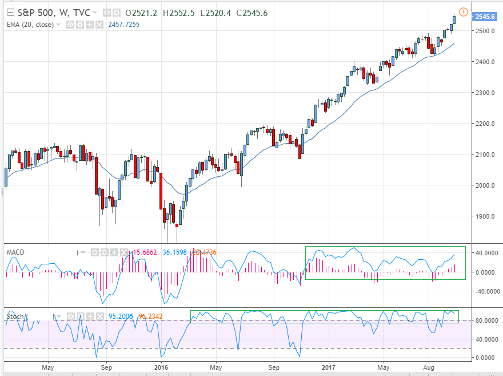This screenshot has height=376, width=503.
Task: Toggle the Stoch visibility eye icon
Action: [71, 316]
